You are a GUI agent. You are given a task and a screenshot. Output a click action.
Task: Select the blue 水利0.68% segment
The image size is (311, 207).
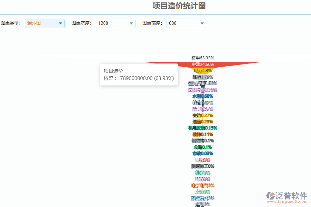(x=203, y=97)
